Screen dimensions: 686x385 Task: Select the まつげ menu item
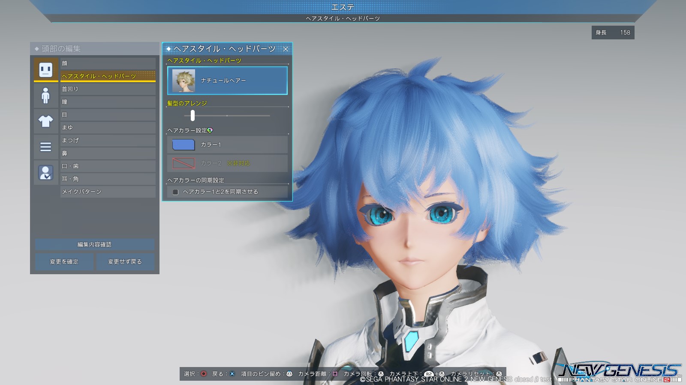click(108, 140)
